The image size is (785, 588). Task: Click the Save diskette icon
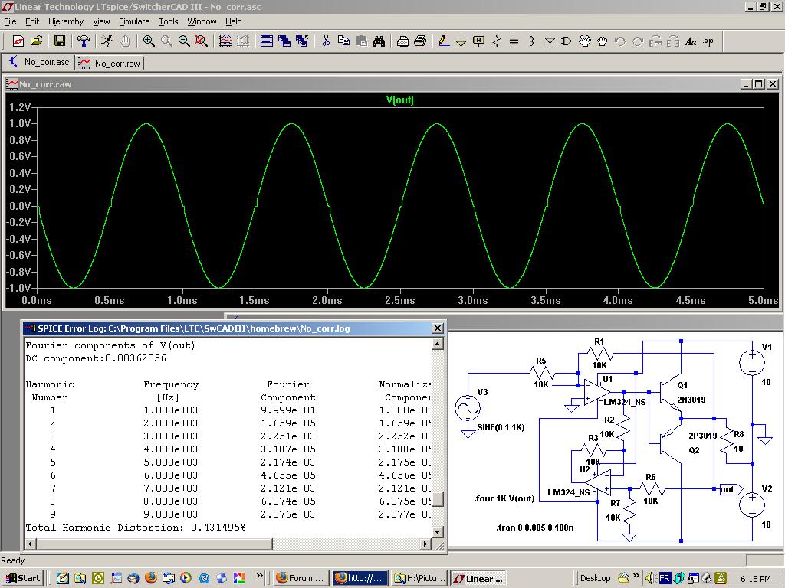point(60,41)
